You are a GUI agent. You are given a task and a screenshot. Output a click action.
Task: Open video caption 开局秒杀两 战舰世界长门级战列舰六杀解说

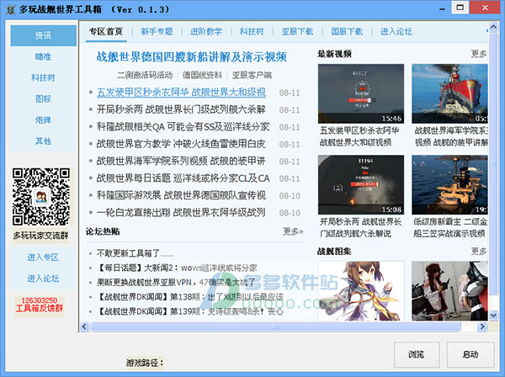click(x=361, y=227)
